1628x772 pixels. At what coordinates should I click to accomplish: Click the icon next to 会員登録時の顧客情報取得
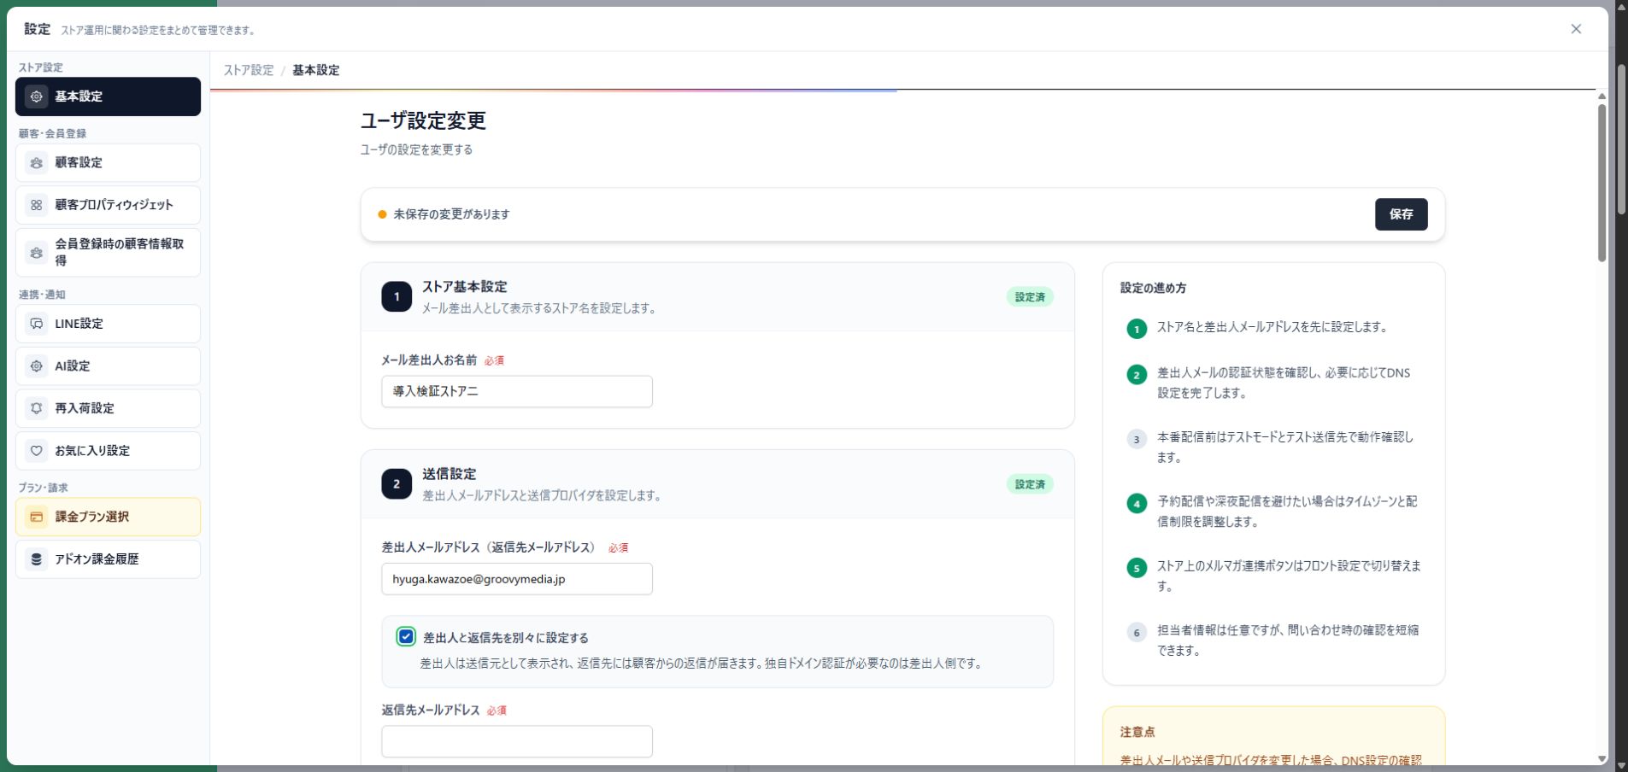tap(36, 253)
